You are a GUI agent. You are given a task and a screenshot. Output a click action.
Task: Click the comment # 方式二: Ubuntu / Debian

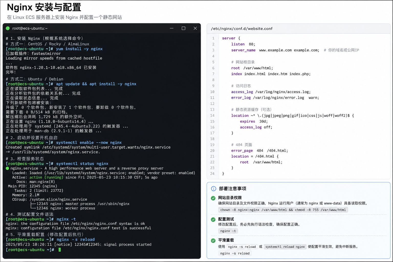(35, 79)
